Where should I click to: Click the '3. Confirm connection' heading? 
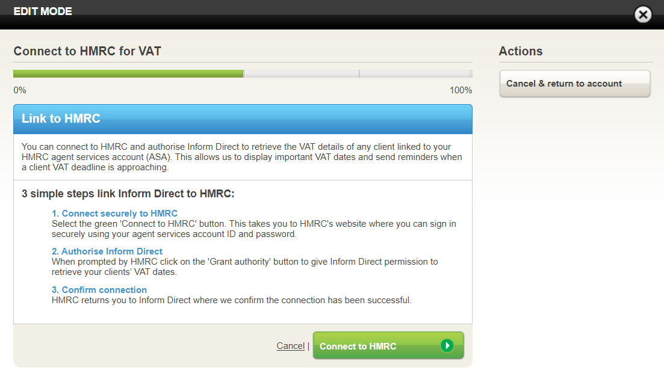[x=99, y=290]
